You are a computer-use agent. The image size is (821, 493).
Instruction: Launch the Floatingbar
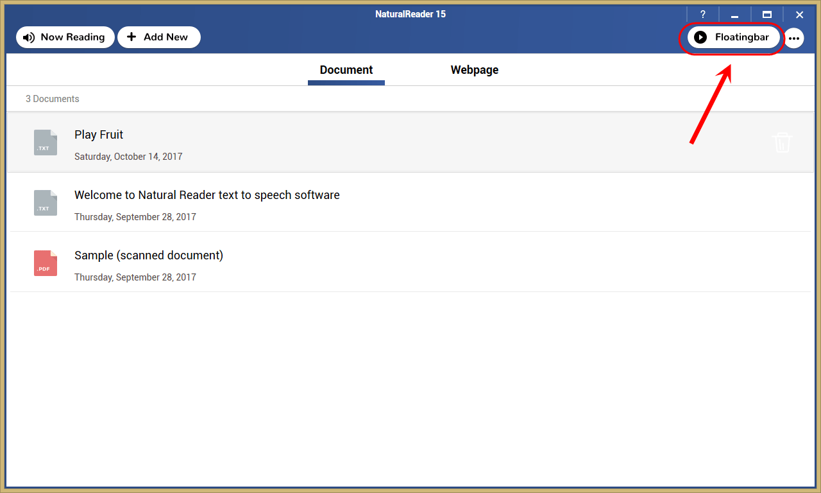point(734,37)
